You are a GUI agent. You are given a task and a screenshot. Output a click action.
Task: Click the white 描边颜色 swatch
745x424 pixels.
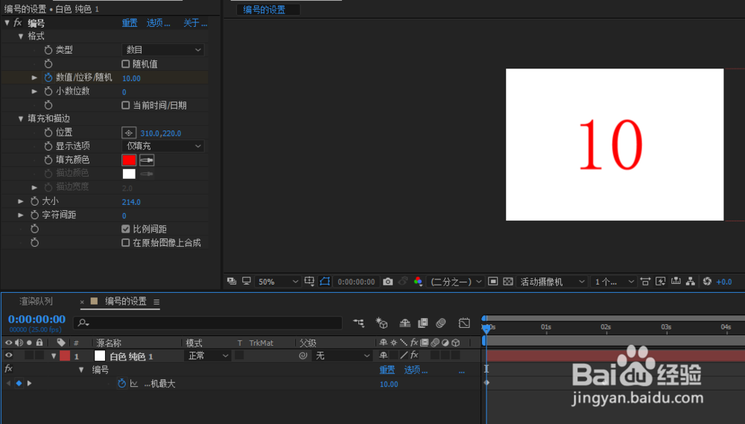(x=129, y=174)
